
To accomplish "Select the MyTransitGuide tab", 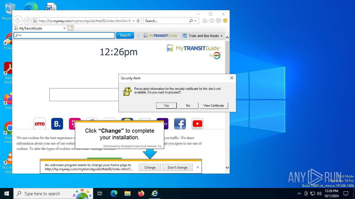I will 40,28.
